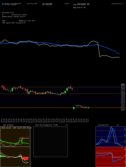
Task: Click the 'MACD: 268.34, 312.09, -43.75 C' line
Action: [x=14, y=17]
